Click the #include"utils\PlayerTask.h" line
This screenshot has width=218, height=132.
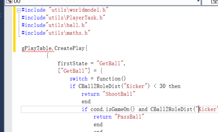[x=63, y=18]
